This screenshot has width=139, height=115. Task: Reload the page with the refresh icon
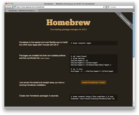104,7
